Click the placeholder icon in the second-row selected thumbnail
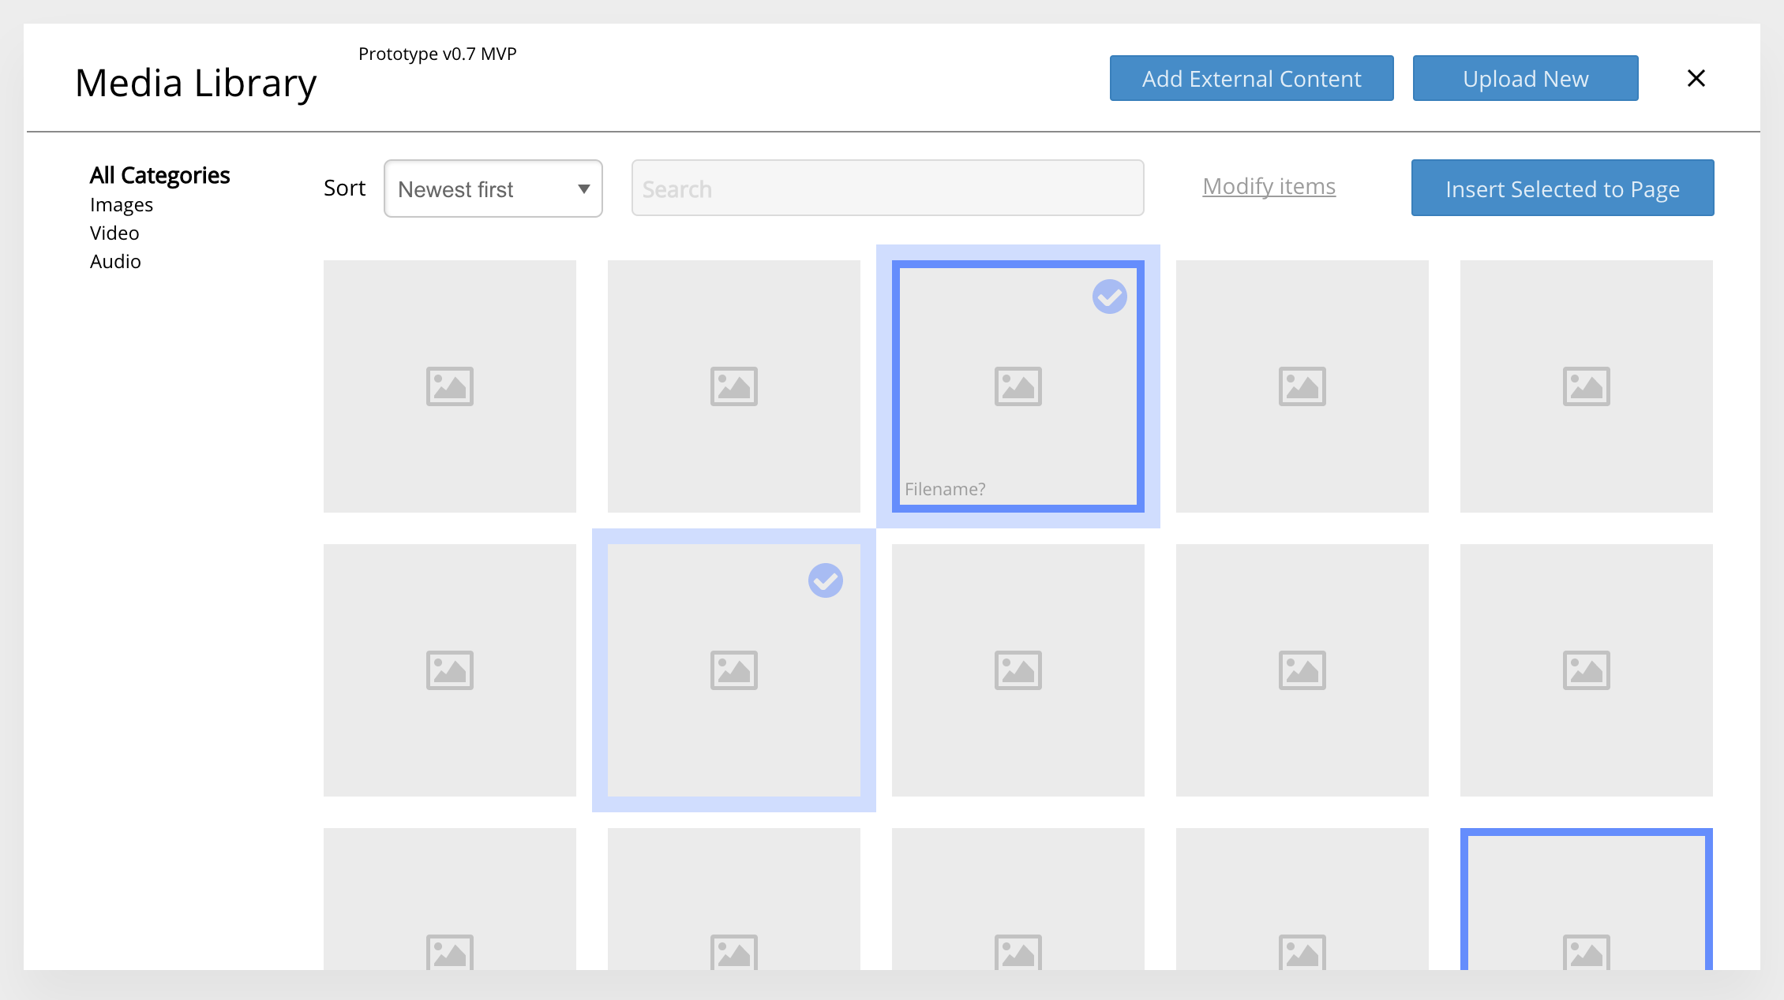Viewport: 1784px width, 1000px height. click(x=734, y=670)
